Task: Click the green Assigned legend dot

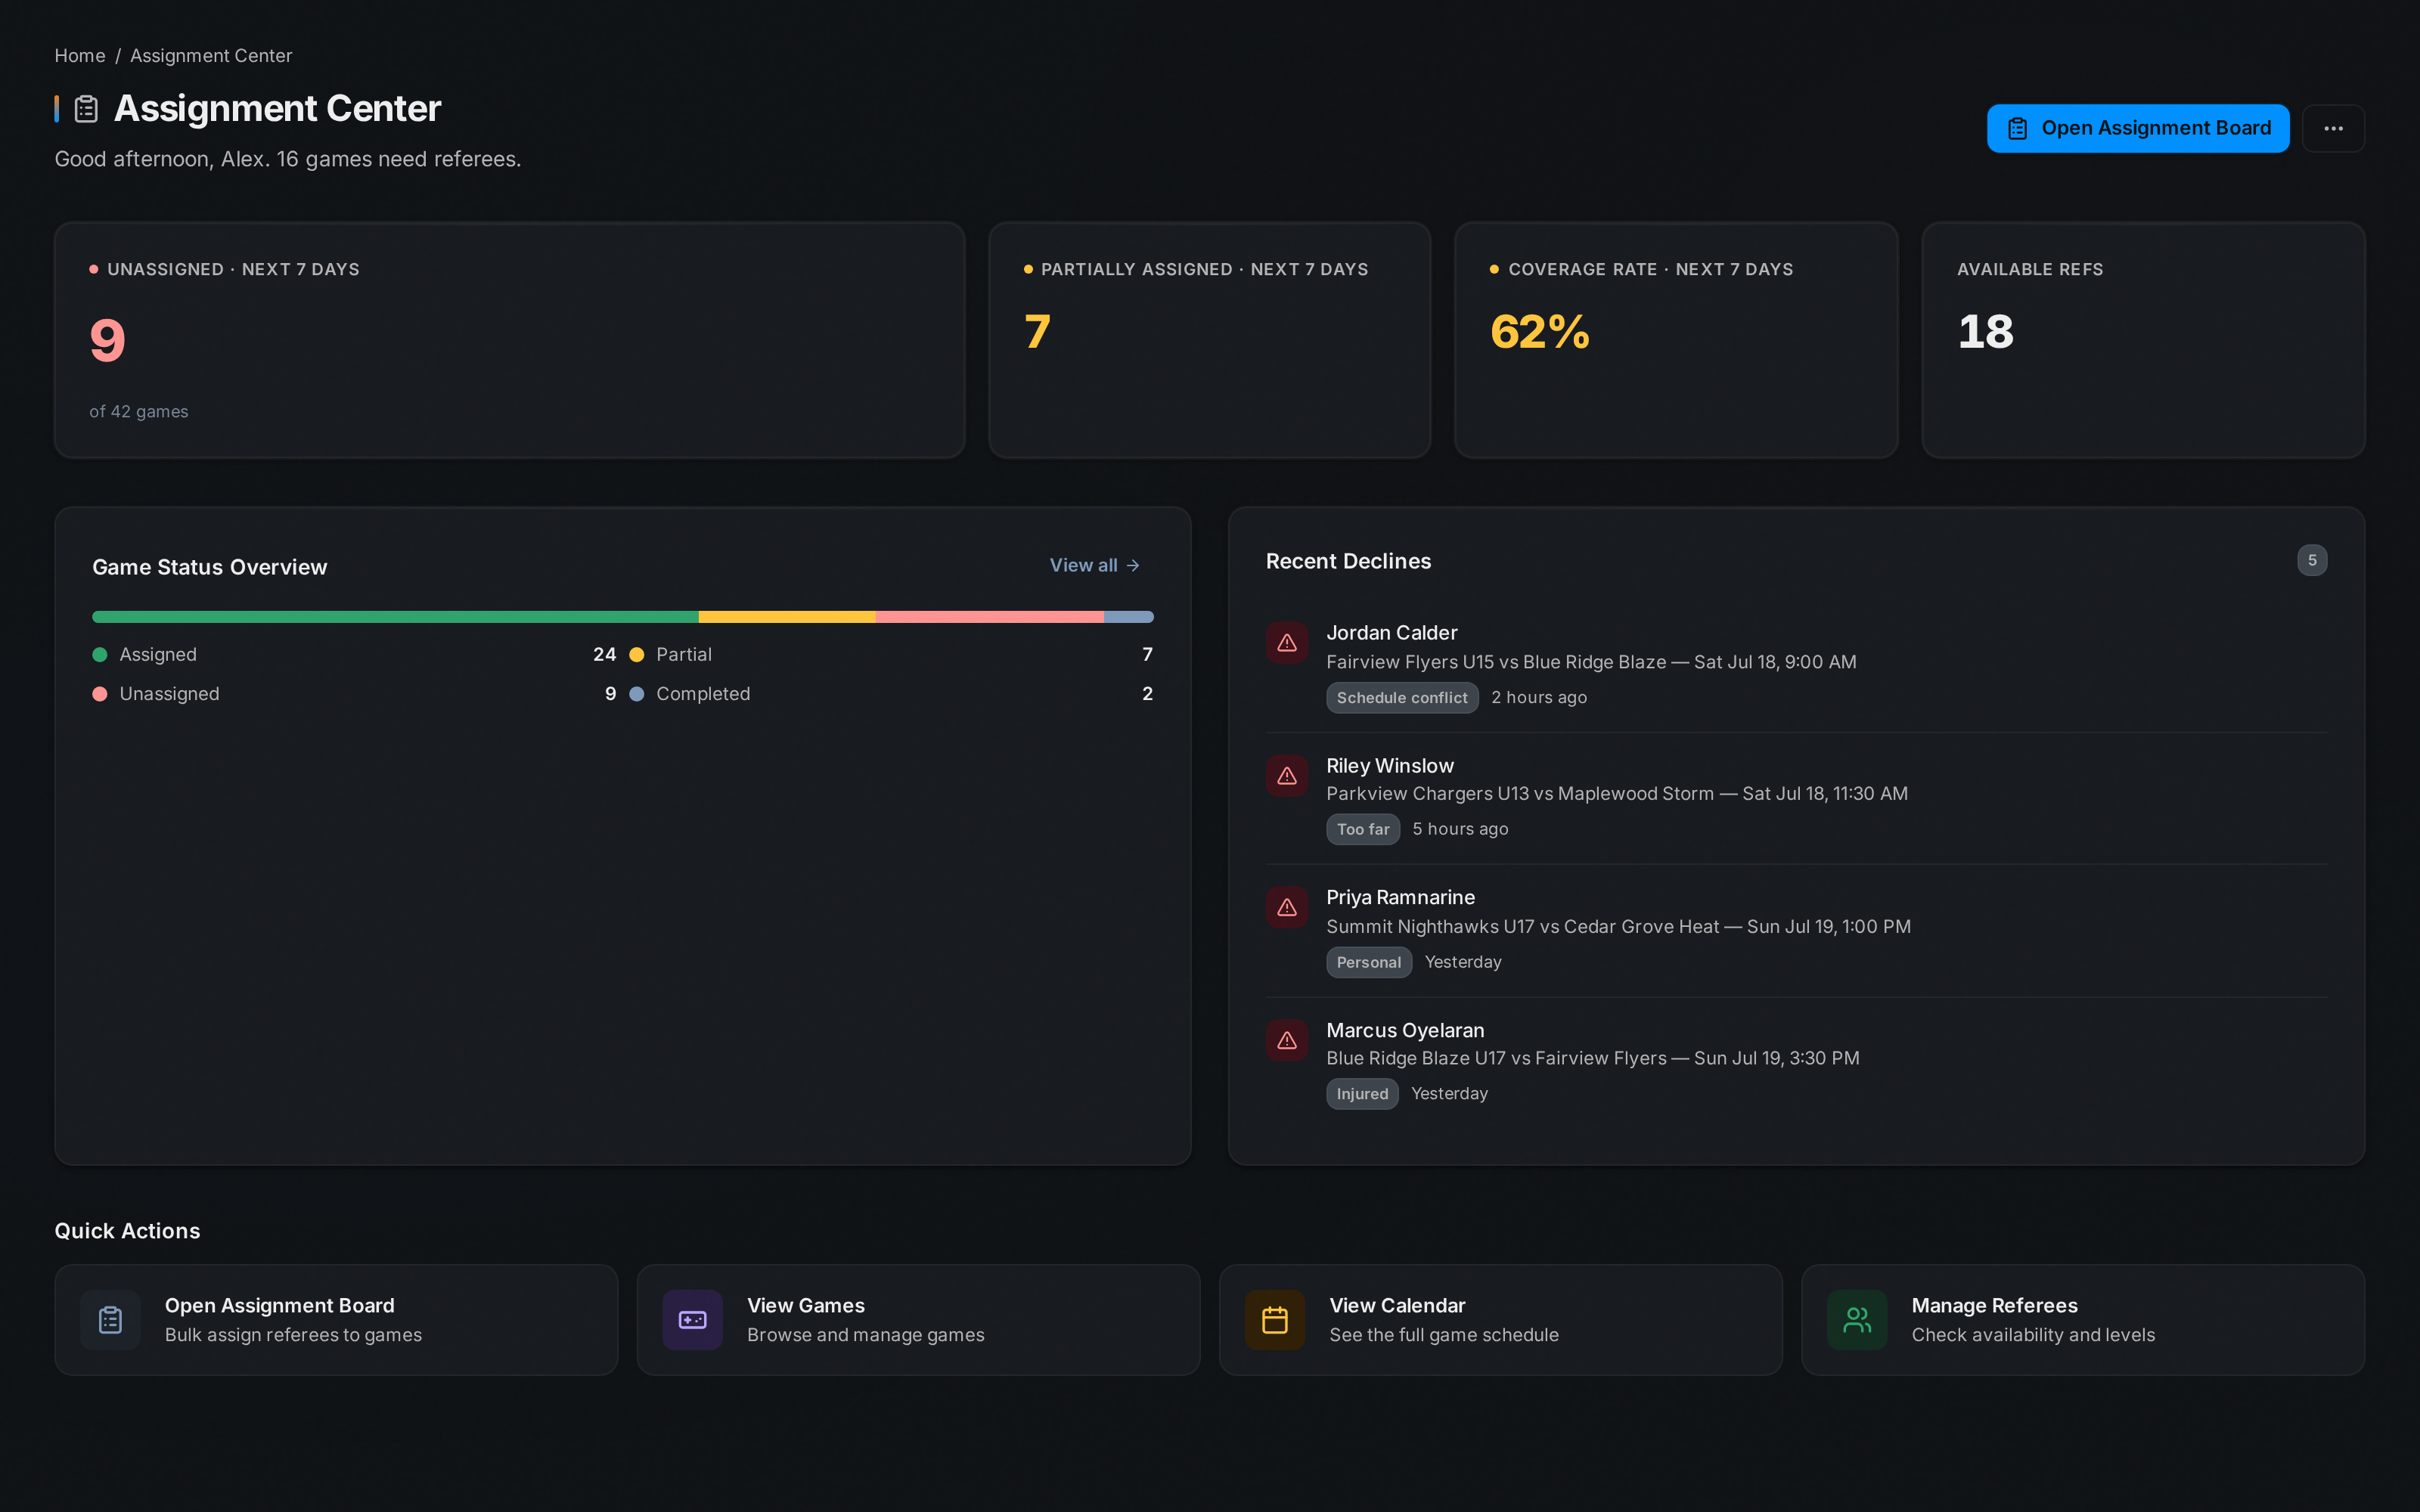Action: 100,655
